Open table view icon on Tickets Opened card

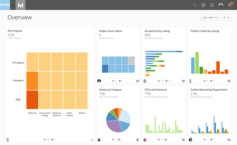[x=229, y=140]
